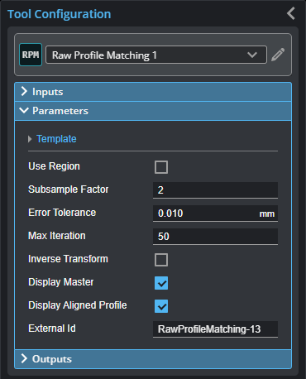
Task: Expand the Inputs section
Action: click(153, 92)
